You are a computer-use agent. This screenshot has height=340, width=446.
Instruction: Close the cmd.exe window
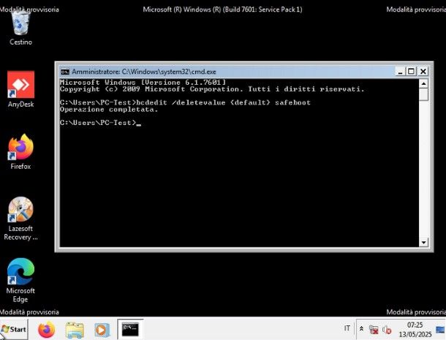[x=423, y=72]
